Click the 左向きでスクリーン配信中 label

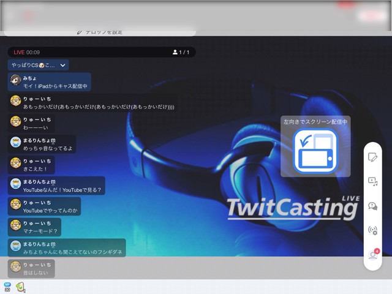[x=315, y=122]
